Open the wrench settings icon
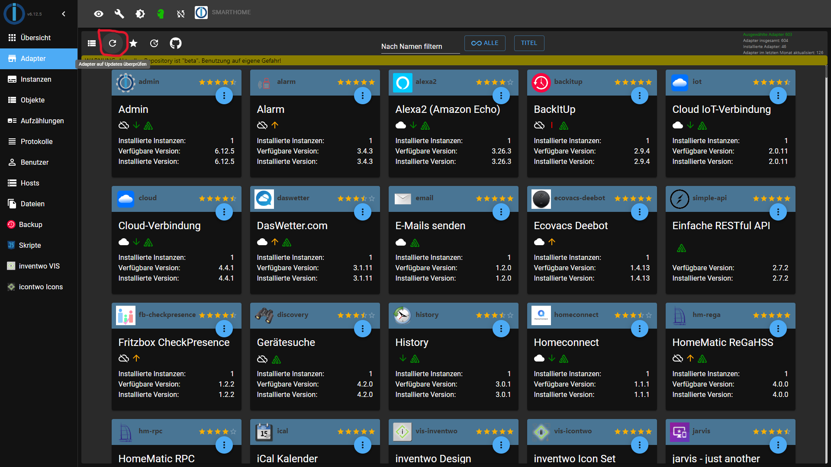The width and height of the screenshot is (831, 467). coord(119,14)
